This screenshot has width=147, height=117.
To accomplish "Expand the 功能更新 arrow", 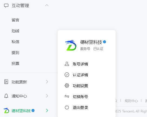I will click(47, 82).
